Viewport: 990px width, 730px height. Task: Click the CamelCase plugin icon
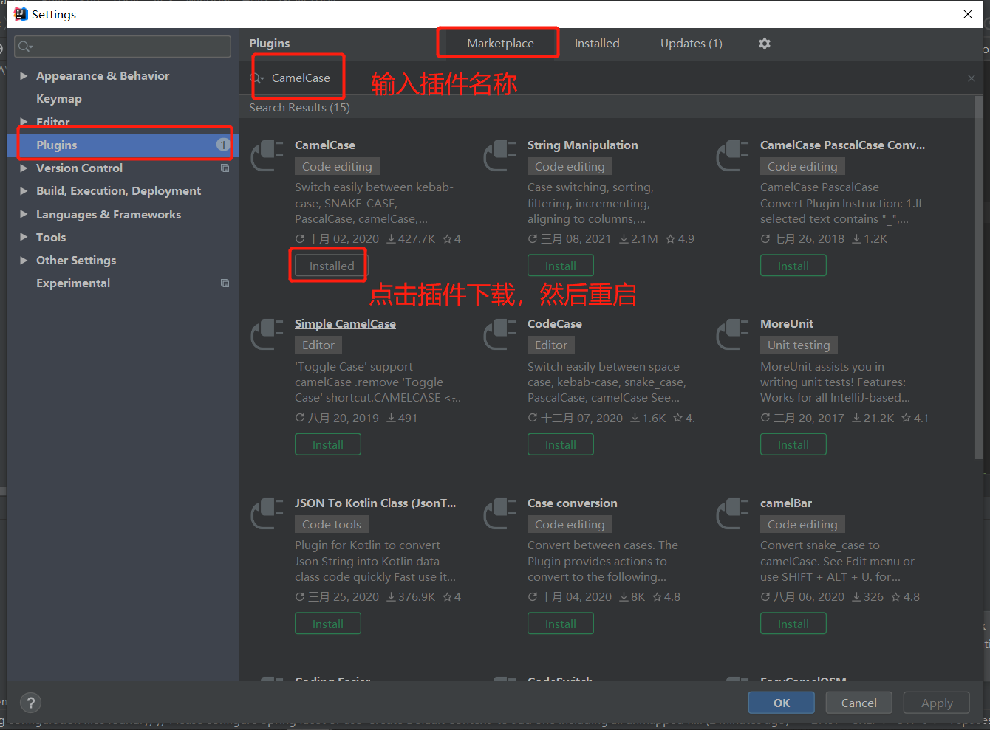pos(267,156)
